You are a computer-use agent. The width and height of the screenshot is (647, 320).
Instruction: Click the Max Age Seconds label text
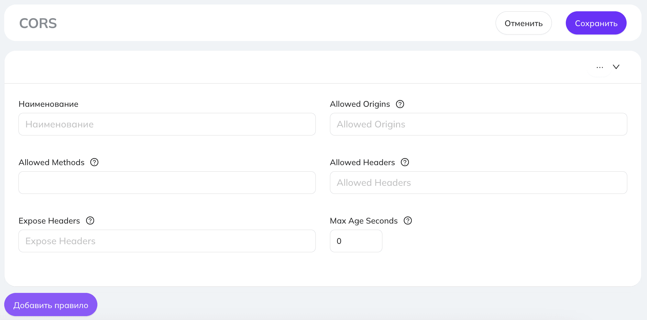tap(364, 221)
